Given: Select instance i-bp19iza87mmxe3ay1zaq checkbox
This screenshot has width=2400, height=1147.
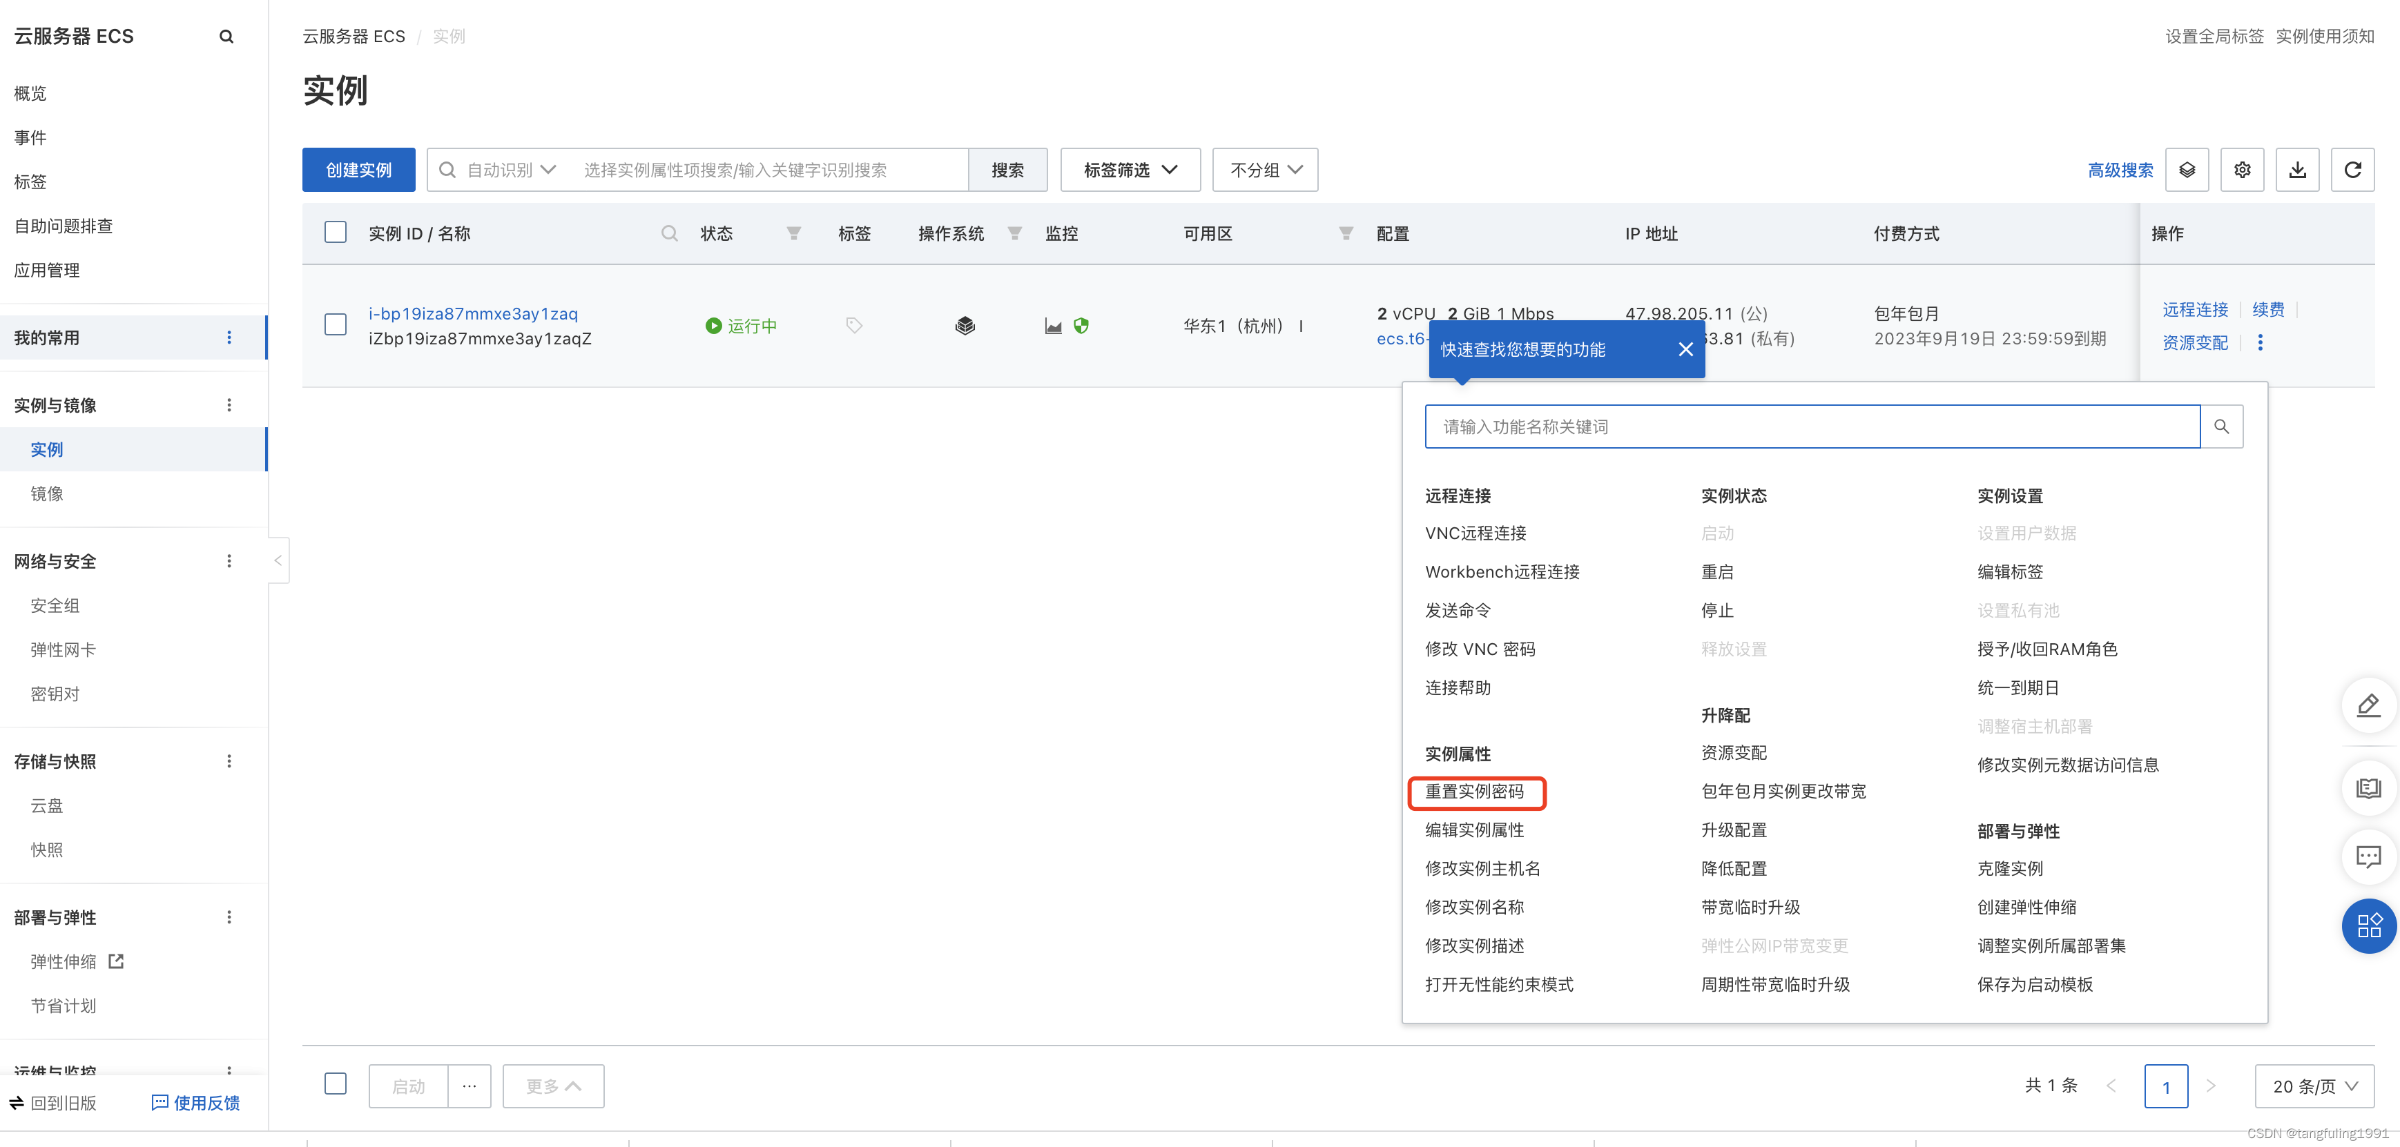Looking at the screenshot, I should [336, 324].
